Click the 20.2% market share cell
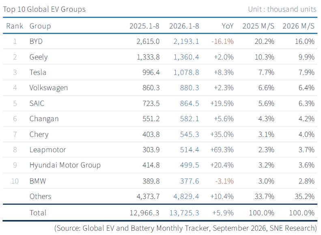Image resolution: width=321 pixels, height=235 pixels. pos(264,41)
